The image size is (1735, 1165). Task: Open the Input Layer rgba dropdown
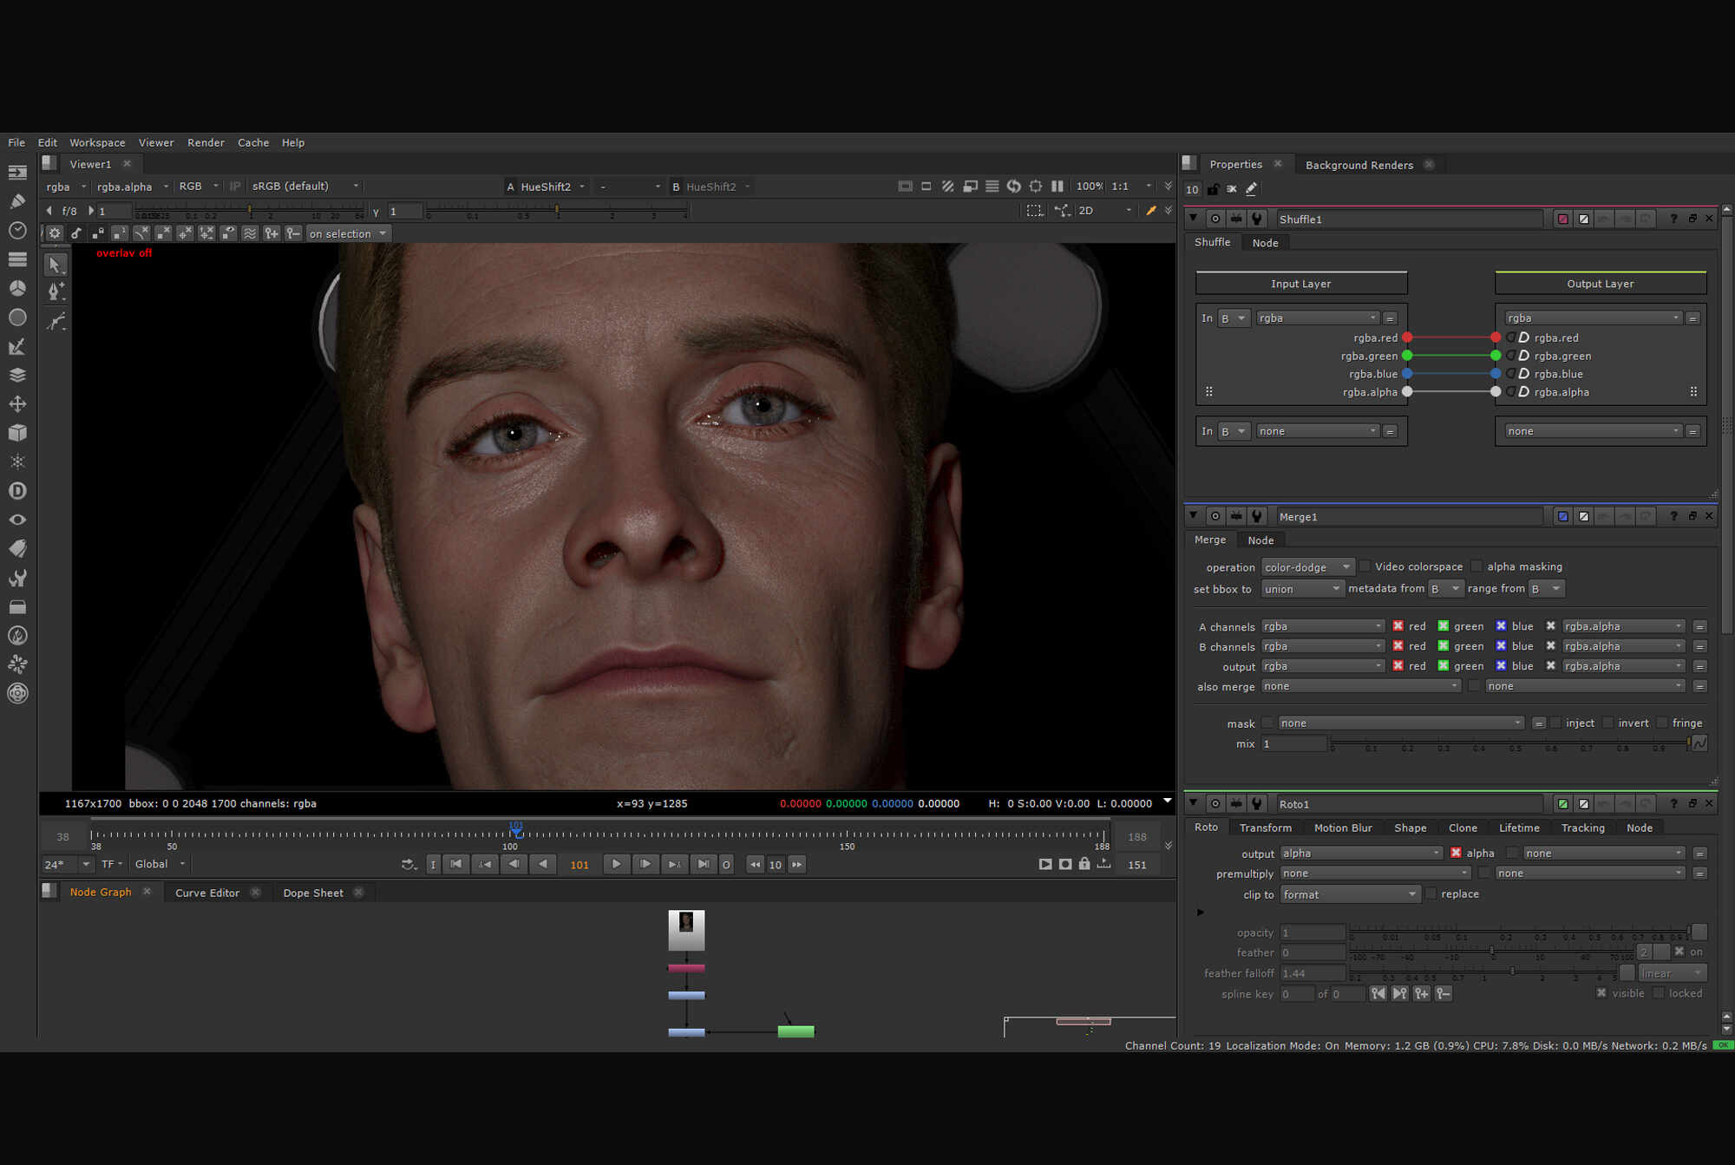point(1318,318)
